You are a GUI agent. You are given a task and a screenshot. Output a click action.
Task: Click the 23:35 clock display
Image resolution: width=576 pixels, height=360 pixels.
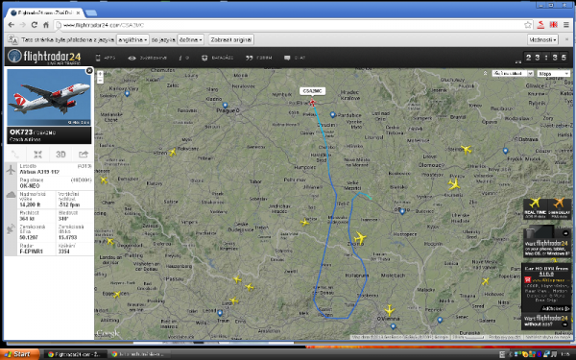[546, 58]
